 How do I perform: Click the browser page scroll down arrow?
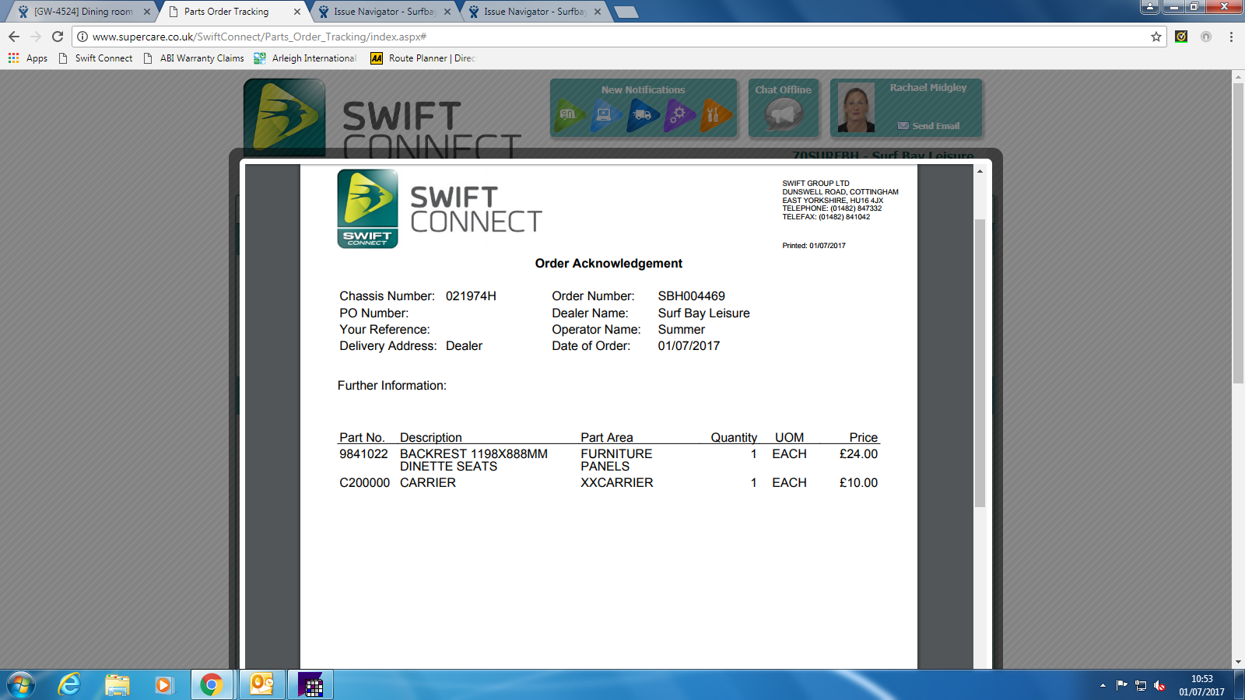[x=1238, y=663]
